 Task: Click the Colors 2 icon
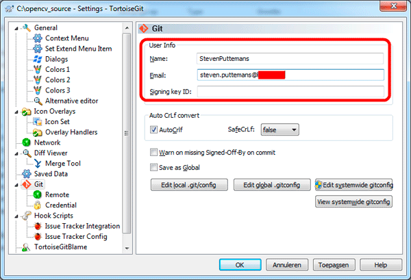click(x=38, y=80)
